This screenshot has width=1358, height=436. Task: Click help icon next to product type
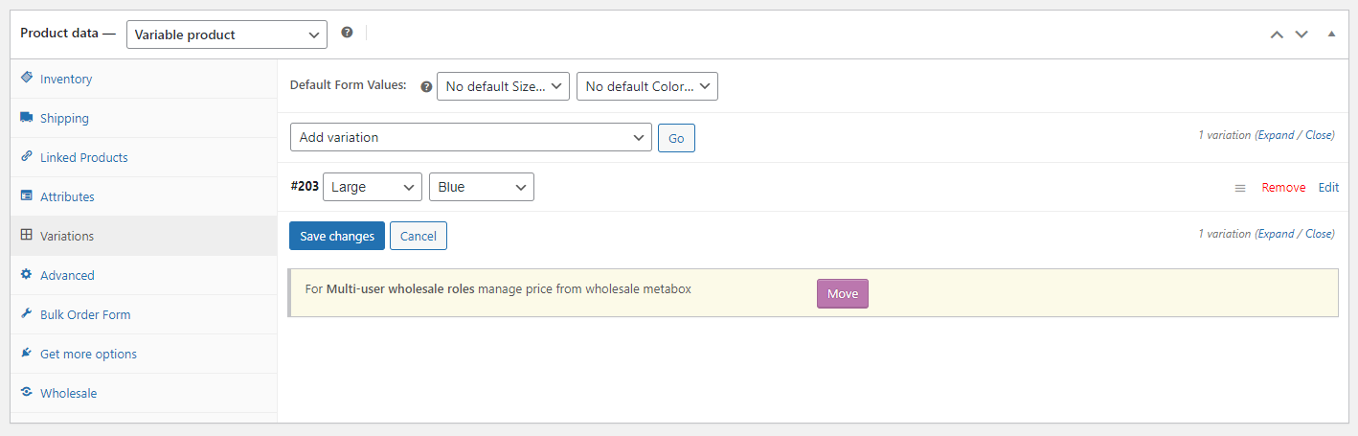point(347,33)
